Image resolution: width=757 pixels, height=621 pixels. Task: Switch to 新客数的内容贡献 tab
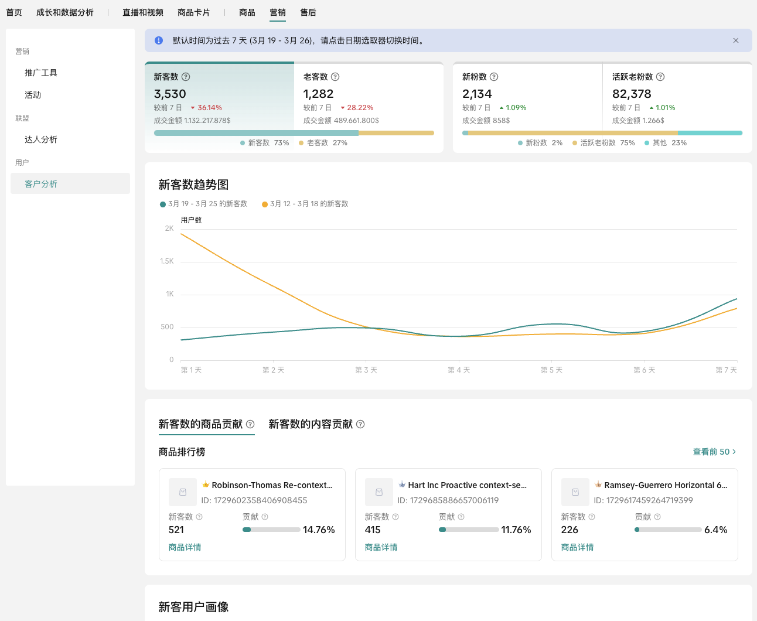(x=311, y=424)
